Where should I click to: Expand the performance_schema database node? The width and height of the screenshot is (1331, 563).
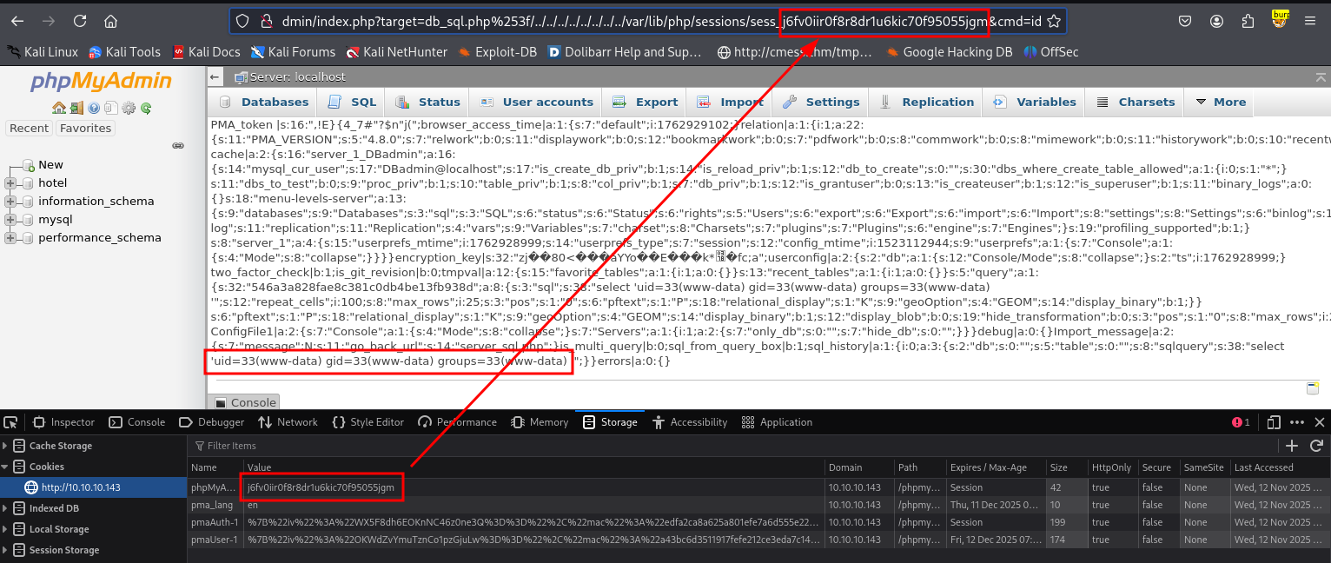pos(10,238)
